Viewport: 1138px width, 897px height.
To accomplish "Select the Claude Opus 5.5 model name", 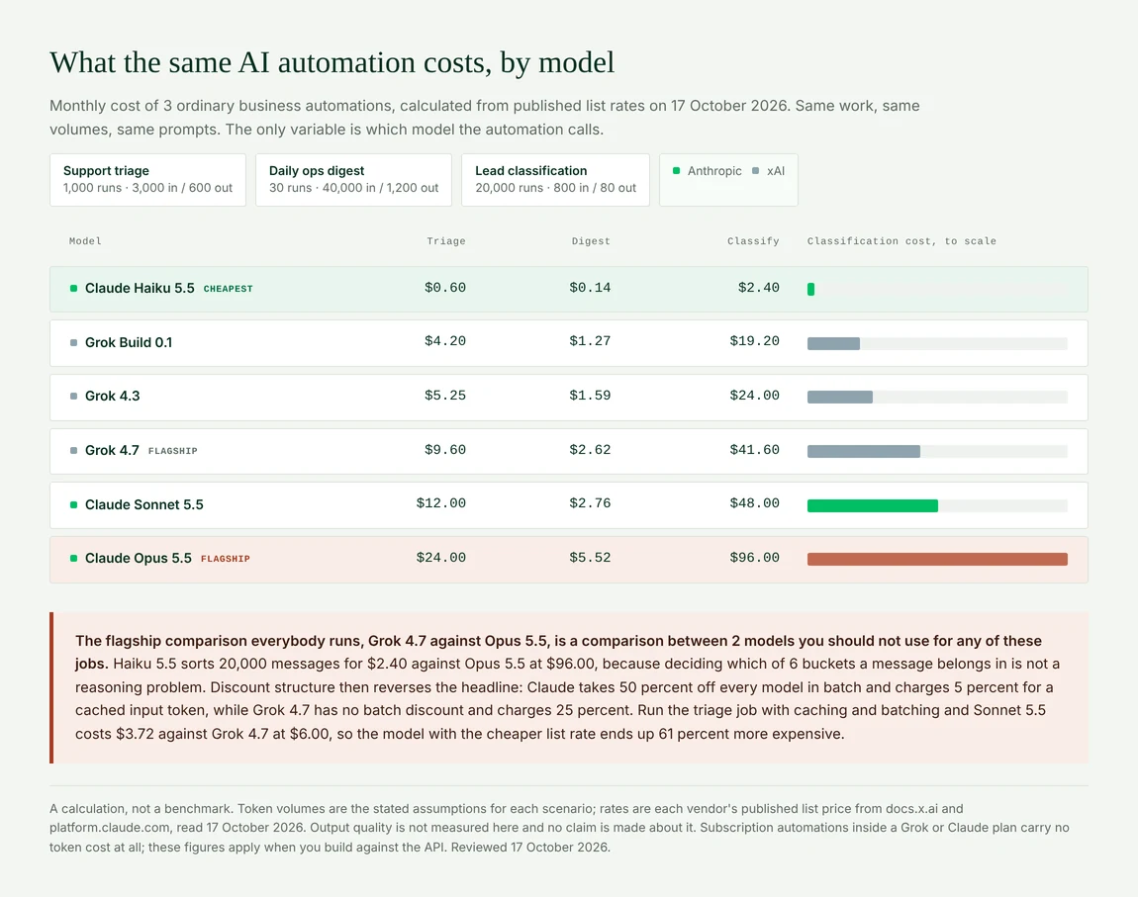I will (138, 559).
